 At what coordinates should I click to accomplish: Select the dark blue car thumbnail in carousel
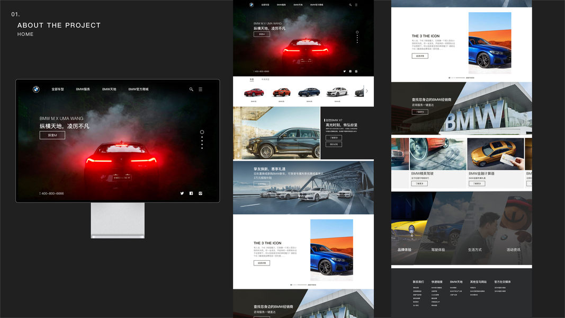[309, 92]
